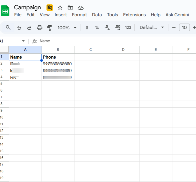Click the undo arrow

pos(19,27)
